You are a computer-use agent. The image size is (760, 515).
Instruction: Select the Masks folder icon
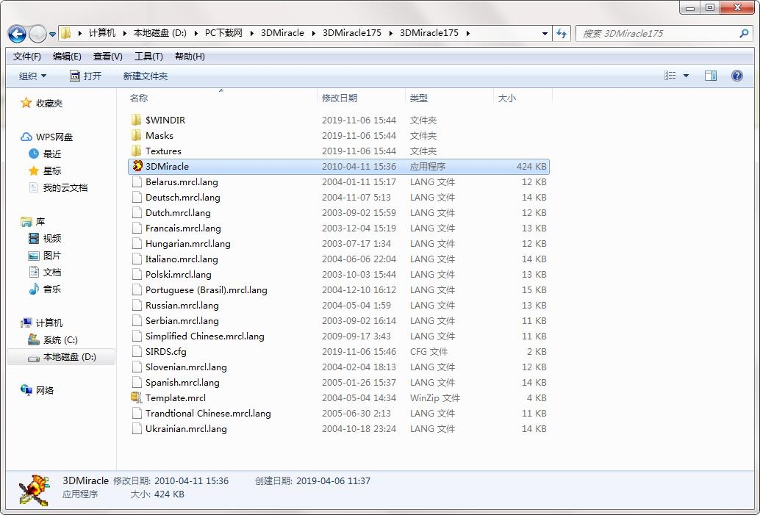click(137, 135)
